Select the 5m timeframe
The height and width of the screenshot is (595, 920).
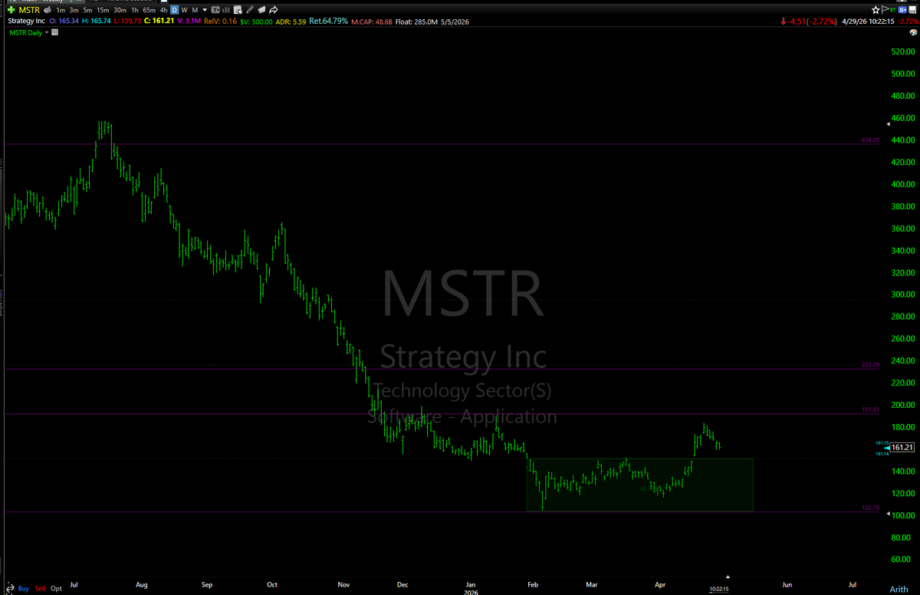coord(87,10)
